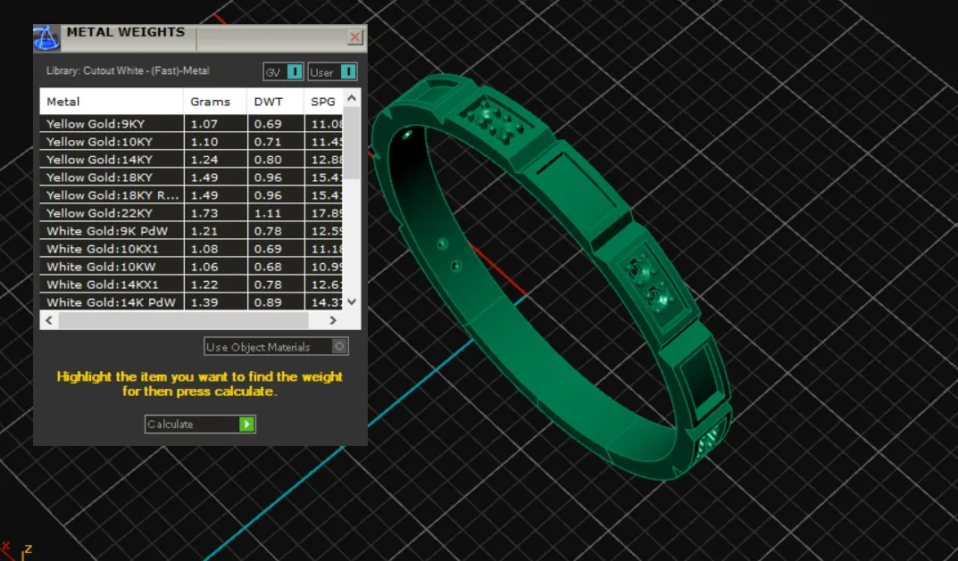Click the 1.11 DWT value
Image resolution: width=958 pixels, height=561 pixels.
268,213
